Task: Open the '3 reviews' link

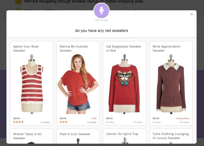Action: pos(92,122)
